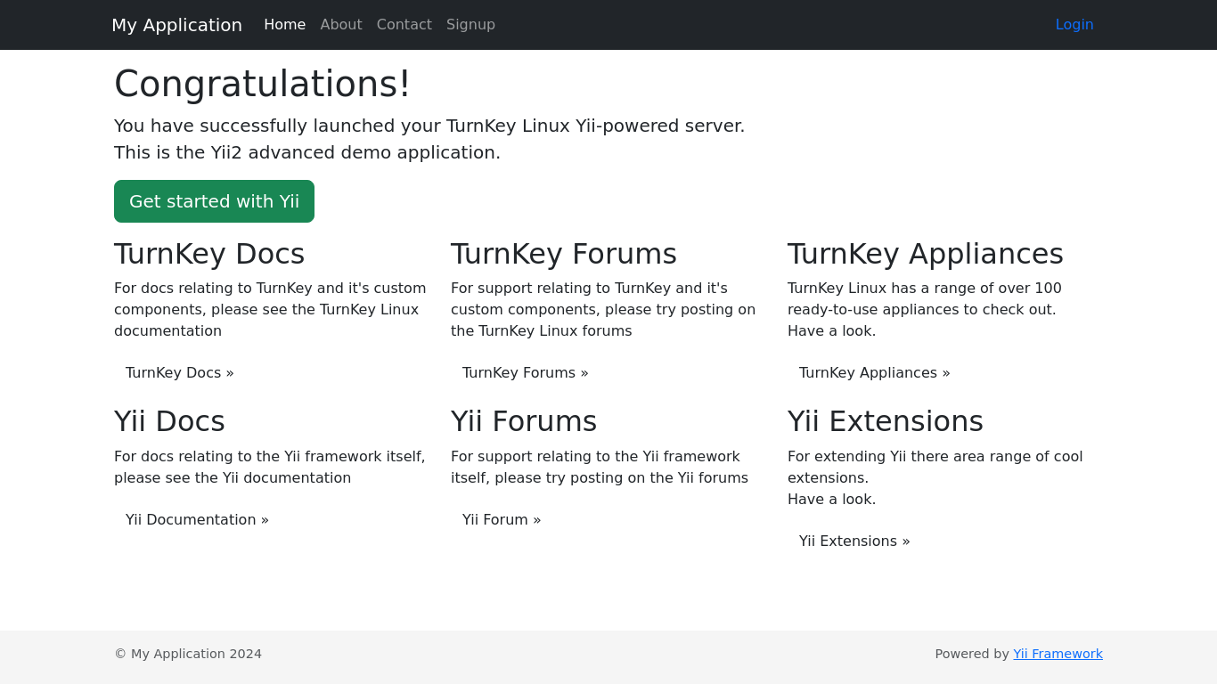Click the Yii Docs section heading
Image resolution: width=1217 pixels, height=684 pixels.
[169, 421]
